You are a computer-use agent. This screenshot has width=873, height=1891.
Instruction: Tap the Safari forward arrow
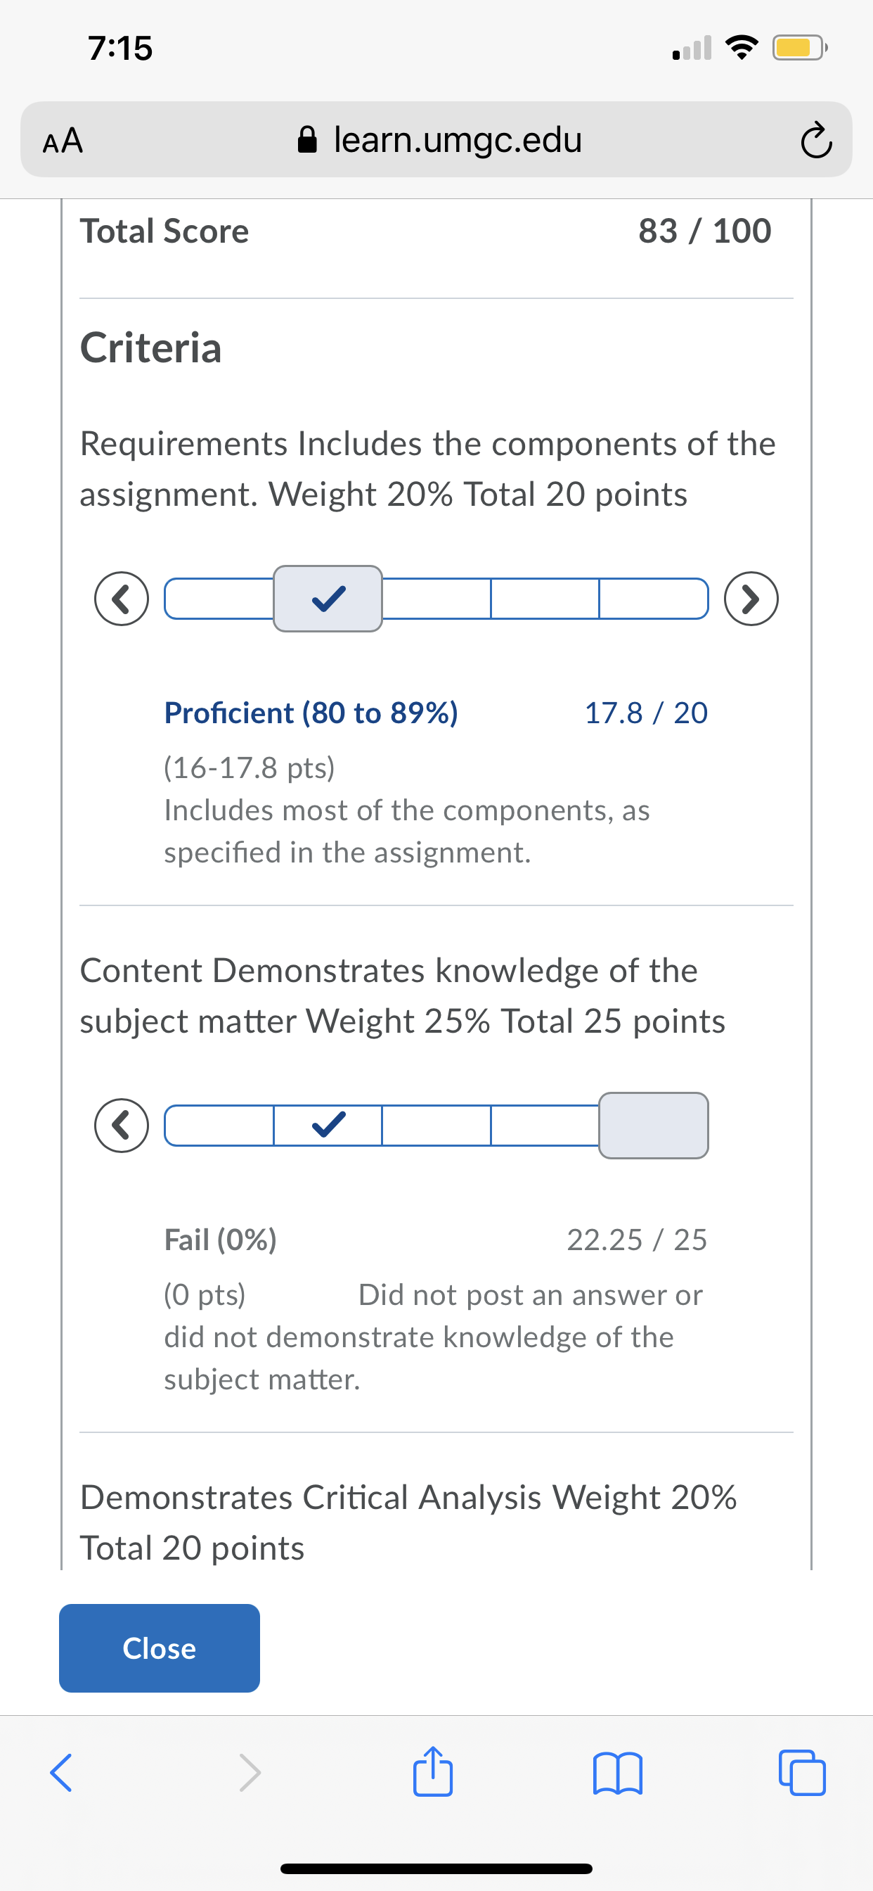pyautogui.click(x=250, y=1773)
